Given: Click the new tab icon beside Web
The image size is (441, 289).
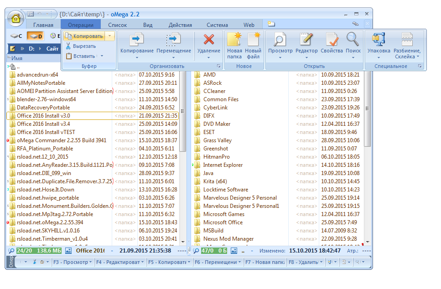Looking at the screenshot, I should click(x=271, y=24).
